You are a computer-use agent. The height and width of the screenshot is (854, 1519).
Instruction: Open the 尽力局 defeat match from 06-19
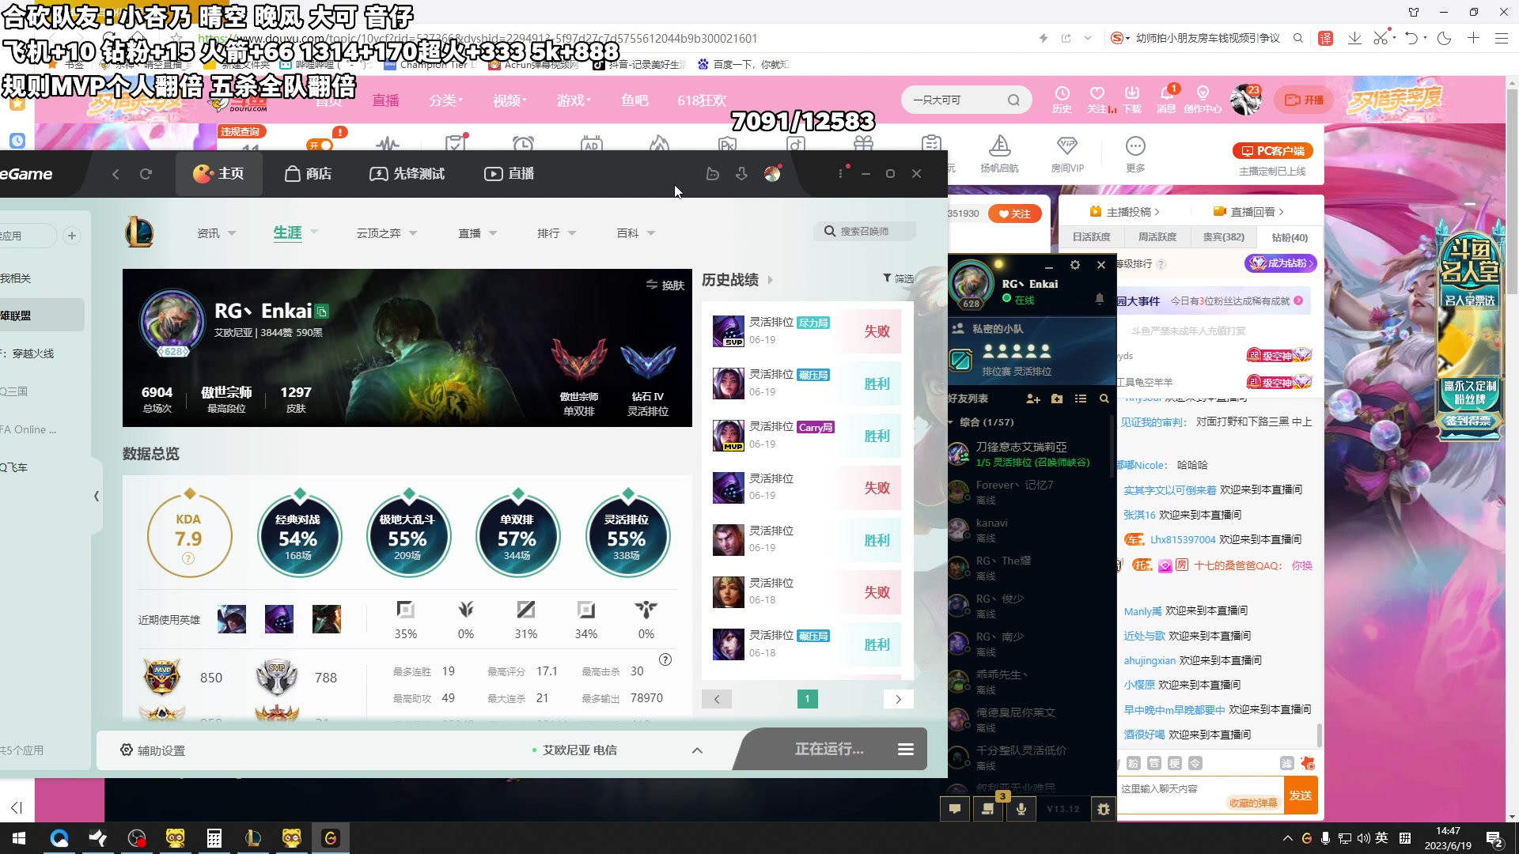click(806, 331)
